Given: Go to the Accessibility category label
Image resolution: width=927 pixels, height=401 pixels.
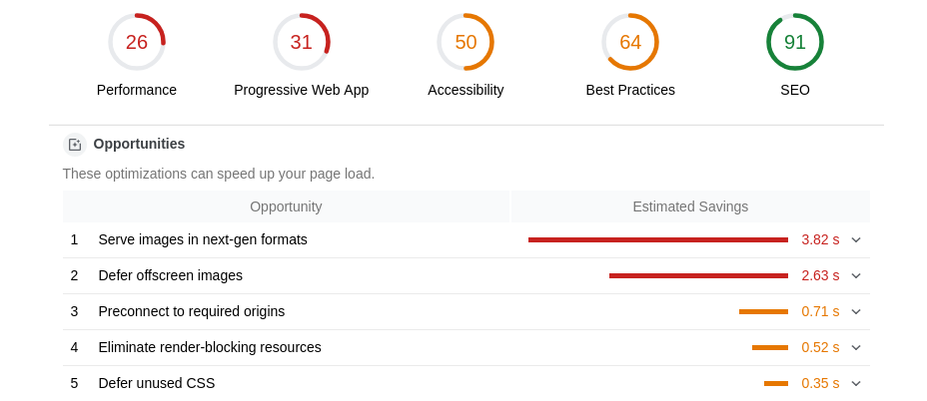Looking at the screenshot, I should (465, 90).
